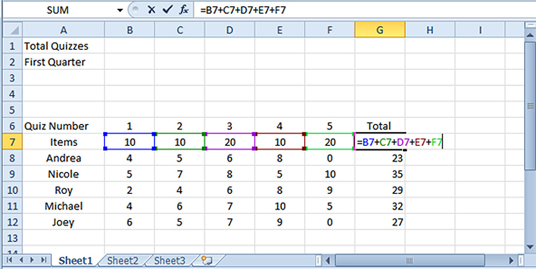This screenshot has width=536, height=269.
Task: Confirm the formula with the Enter checkmark
Action: (167, 10)
